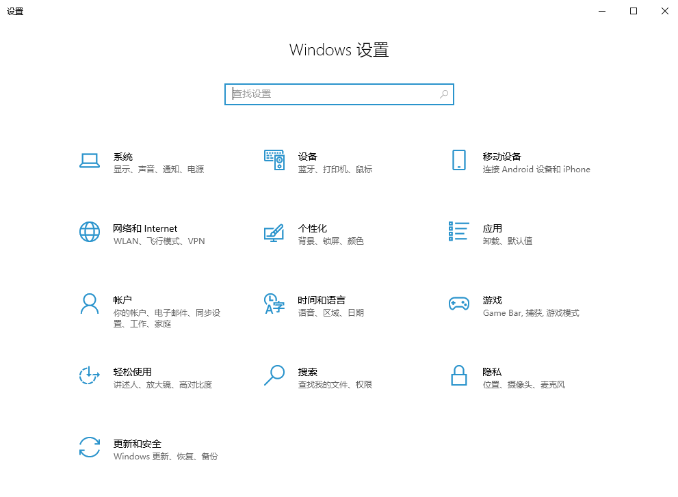Select the padlock icon for 隐私
The image size is (678, 497).
[x=458, y=375]
